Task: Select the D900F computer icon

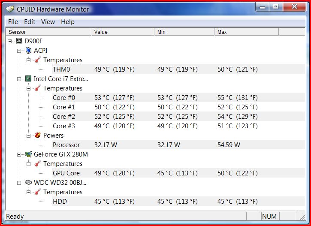Action: [x=19, y=41]
